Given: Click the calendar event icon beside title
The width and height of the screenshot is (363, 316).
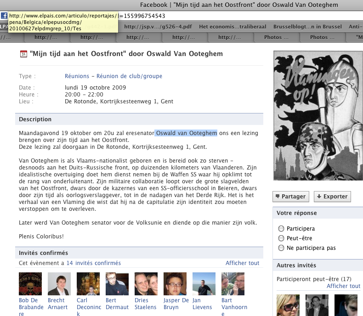Looking at the screenshot, I should tap(23, 54).
